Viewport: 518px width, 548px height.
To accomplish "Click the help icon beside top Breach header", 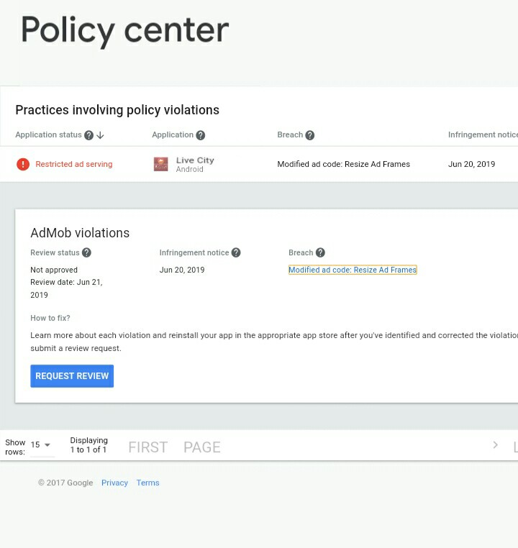I will (310, 135).
